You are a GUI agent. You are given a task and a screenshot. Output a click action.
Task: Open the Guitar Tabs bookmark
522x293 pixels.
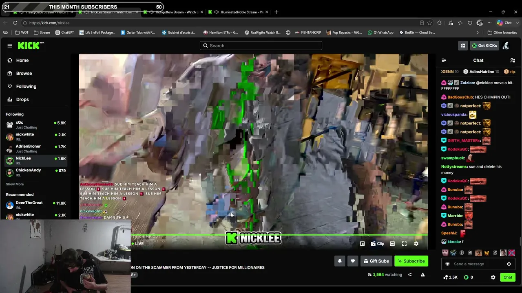(138, 33)
